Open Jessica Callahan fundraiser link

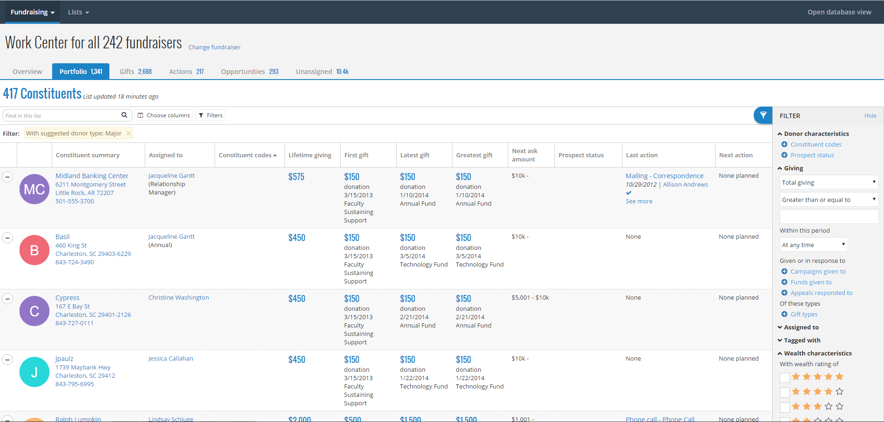coord(170,358)
